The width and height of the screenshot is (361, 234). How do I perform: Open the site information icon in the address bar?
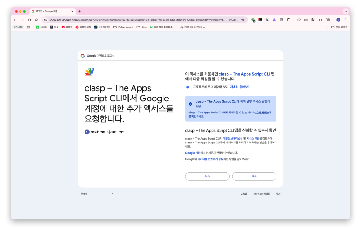click(45, 20)
